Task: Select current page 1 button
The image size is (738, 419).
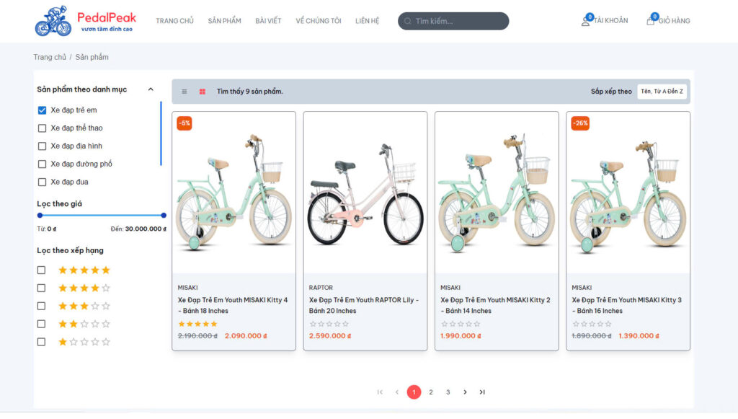Action: coord(414,392)
